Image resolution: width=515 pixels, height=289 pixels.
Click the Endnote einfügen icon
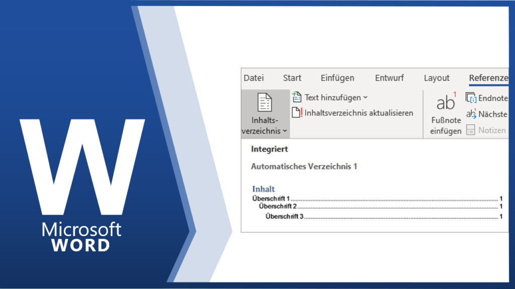click(x=471, y=98)
